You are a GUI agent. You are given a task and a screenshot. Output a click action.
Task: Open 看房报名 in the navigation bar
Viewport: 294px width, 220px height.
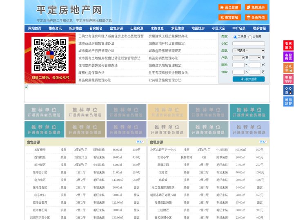point(96,29)
